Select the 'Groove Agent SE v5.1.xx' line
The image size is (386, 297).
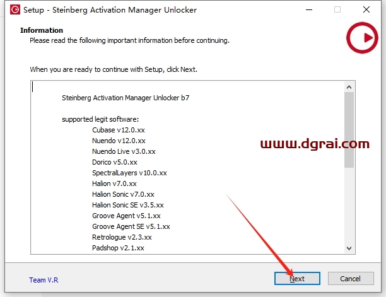tap(131, 226)
